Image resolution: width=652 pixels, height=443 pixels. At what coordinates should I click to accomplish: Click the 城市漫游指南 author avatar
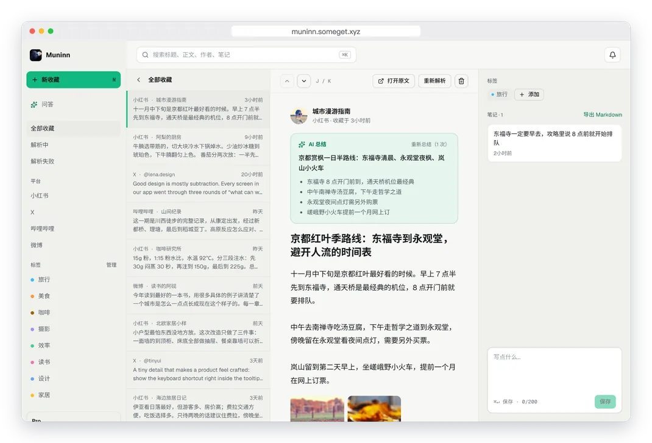(x=299, y=116)
